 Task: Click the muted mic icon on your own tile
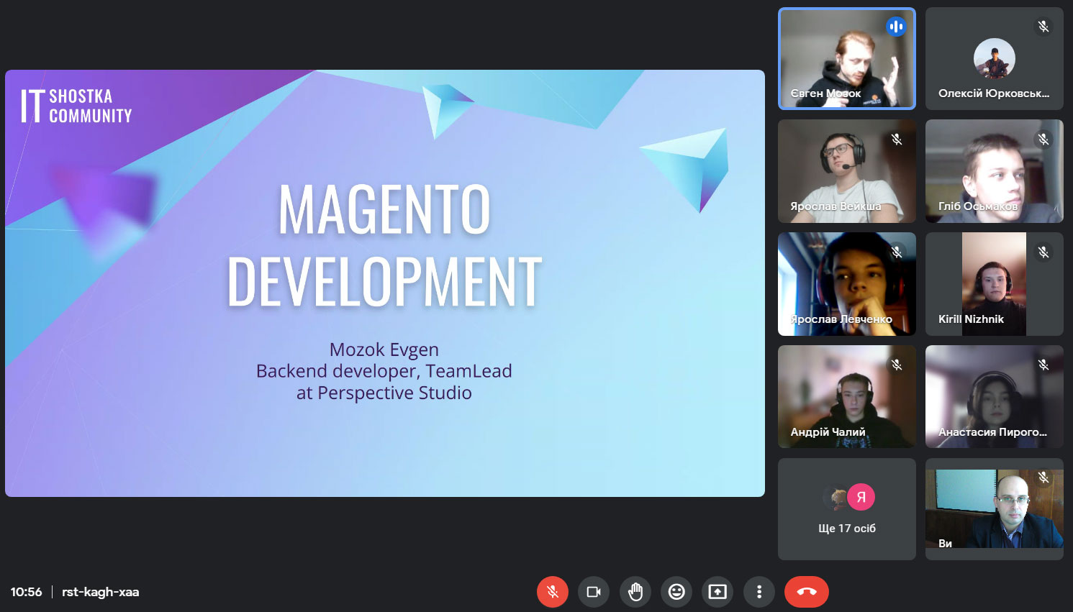(x=1043, y=478)
